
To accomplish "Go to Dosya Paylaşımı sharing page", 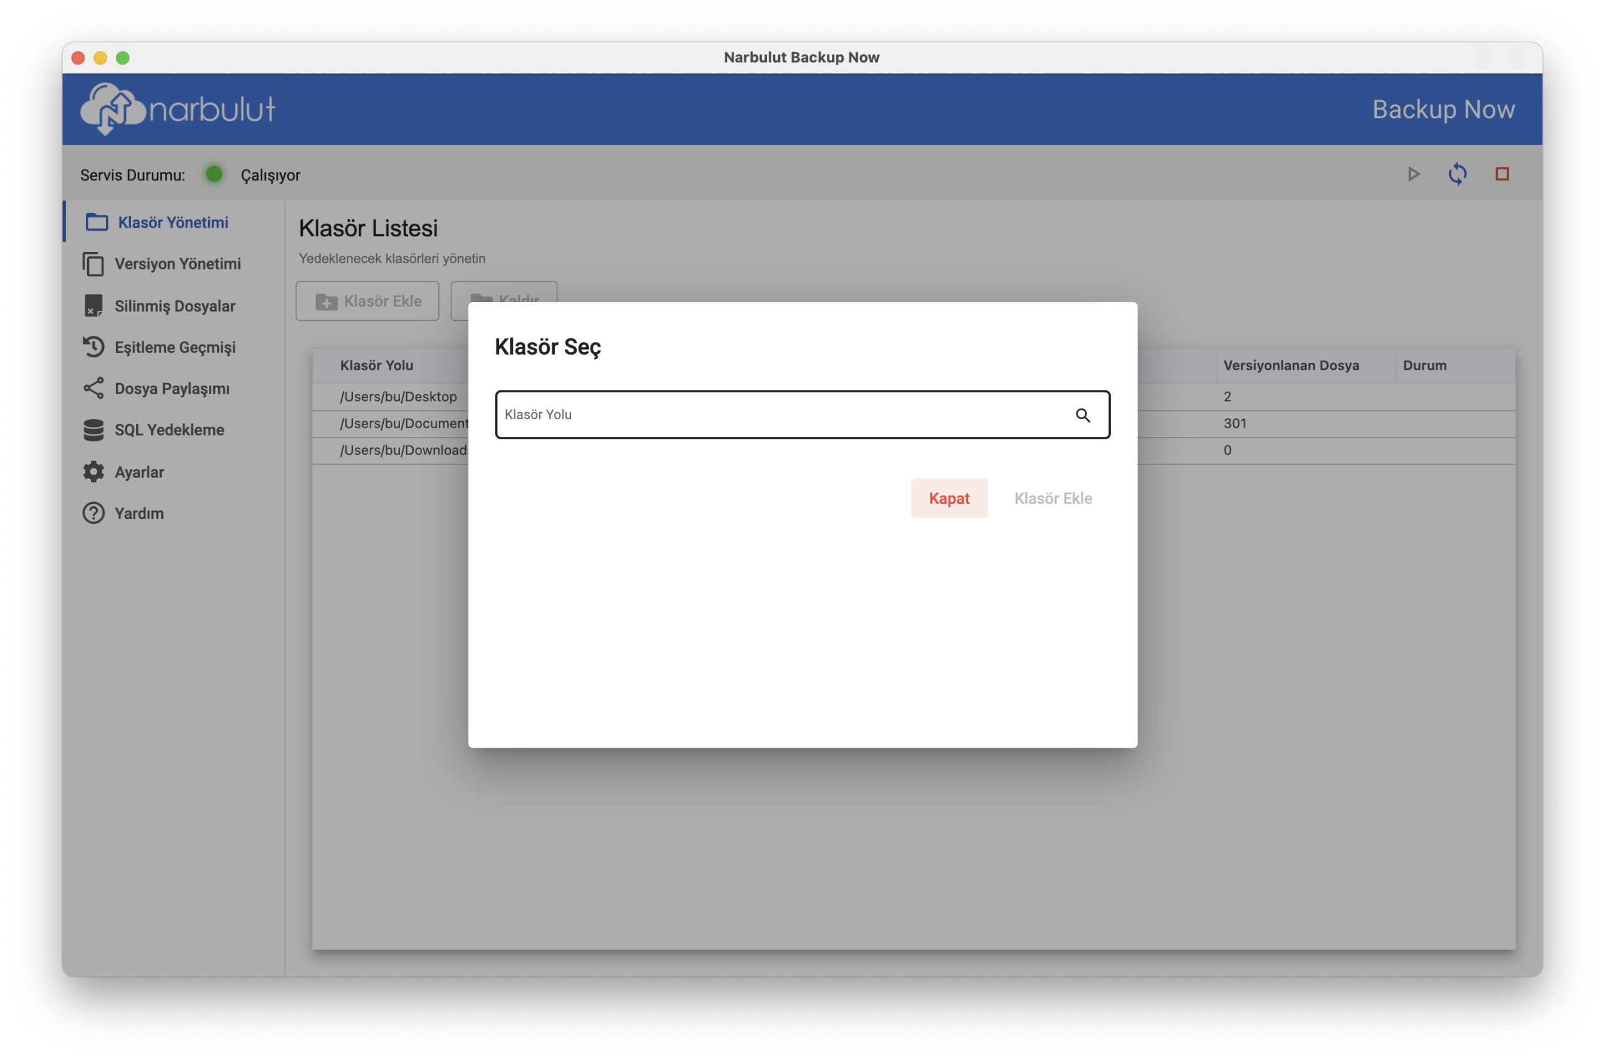I will pyautogui.click(x=172, y=389).
